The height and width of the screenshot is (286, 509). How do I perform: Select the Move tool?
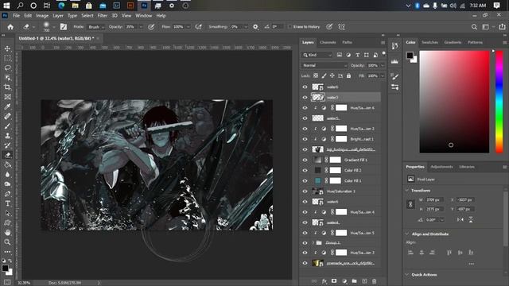[7, 48]
